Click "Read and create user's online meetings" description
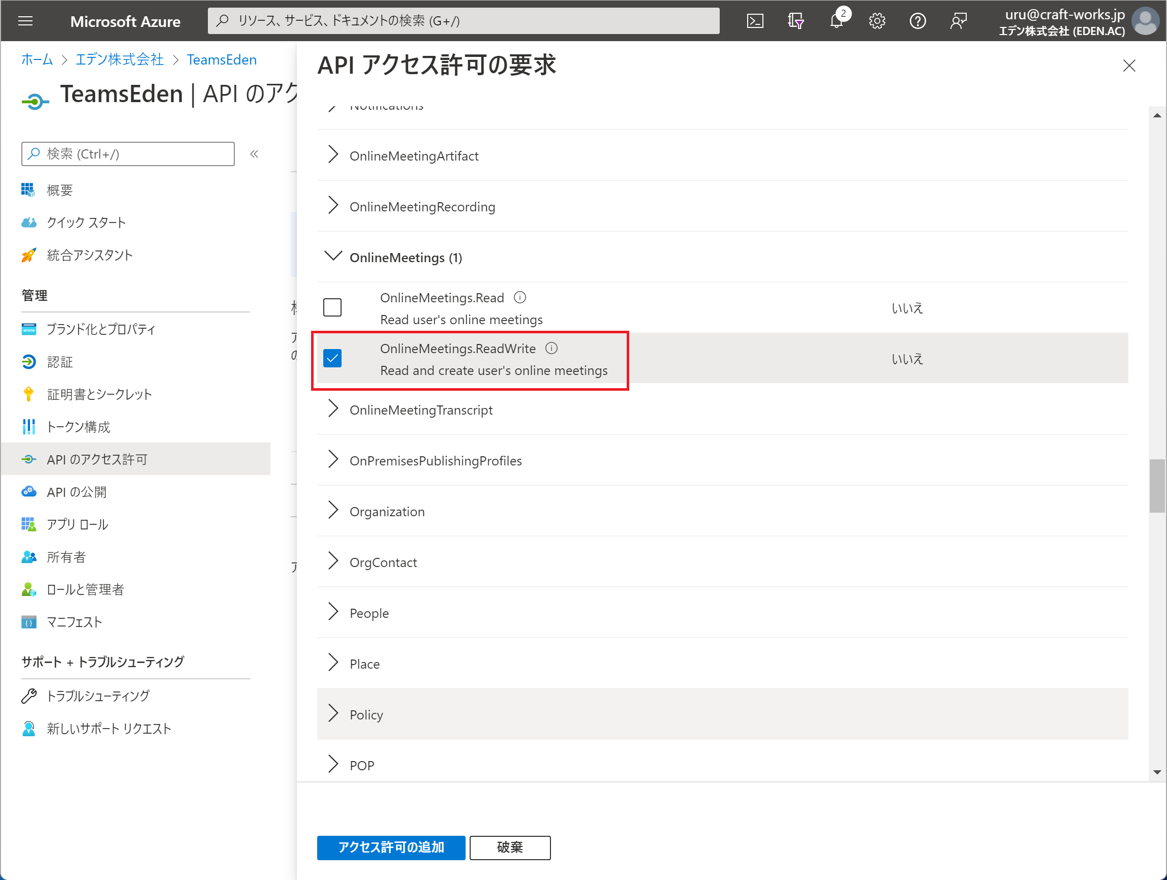 coord(494,370)
